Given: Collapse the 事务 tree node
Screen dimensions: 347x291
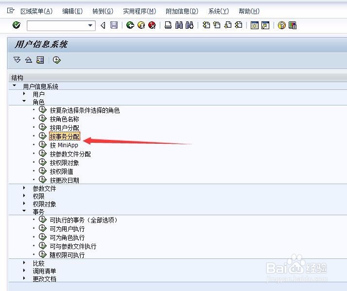Looking at the screenshot, I should coord(24,211).
